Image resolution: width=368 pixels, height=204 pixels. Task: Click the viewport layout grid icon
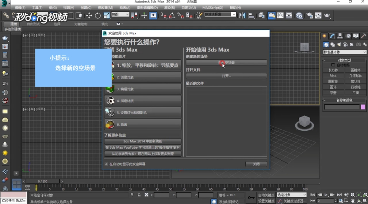[17, 185]
